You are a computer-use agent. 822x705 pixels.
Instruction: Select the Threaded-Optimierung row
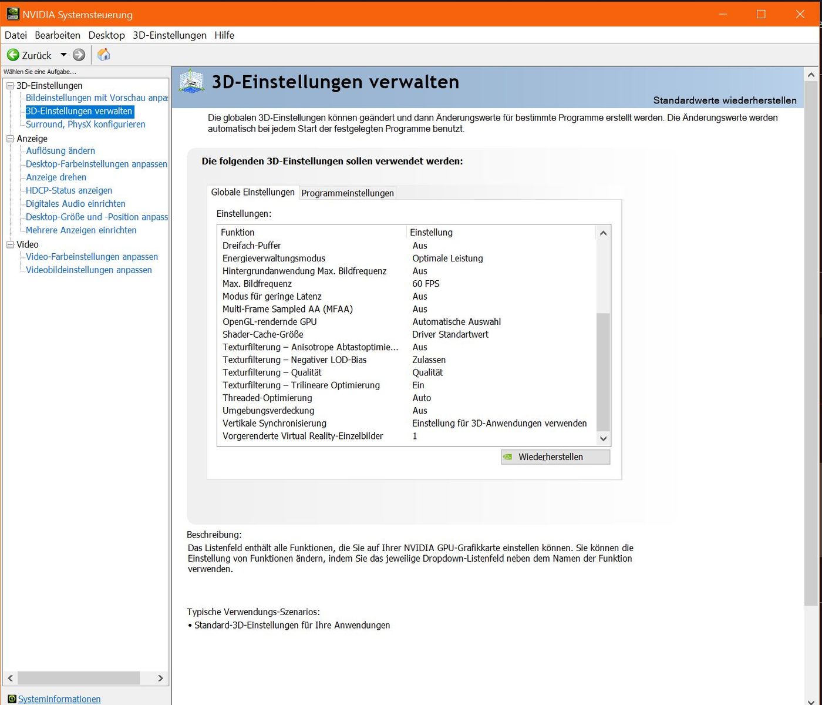point(406,398)
